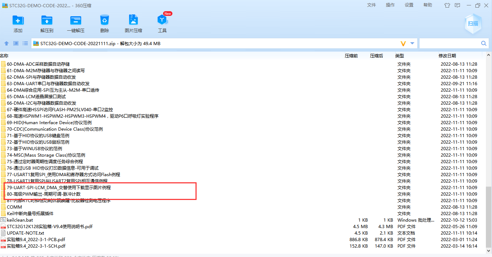Click the search magnifier icon
Image resolution: width=492 pixels, height=257 pixels.
[484, 43]
